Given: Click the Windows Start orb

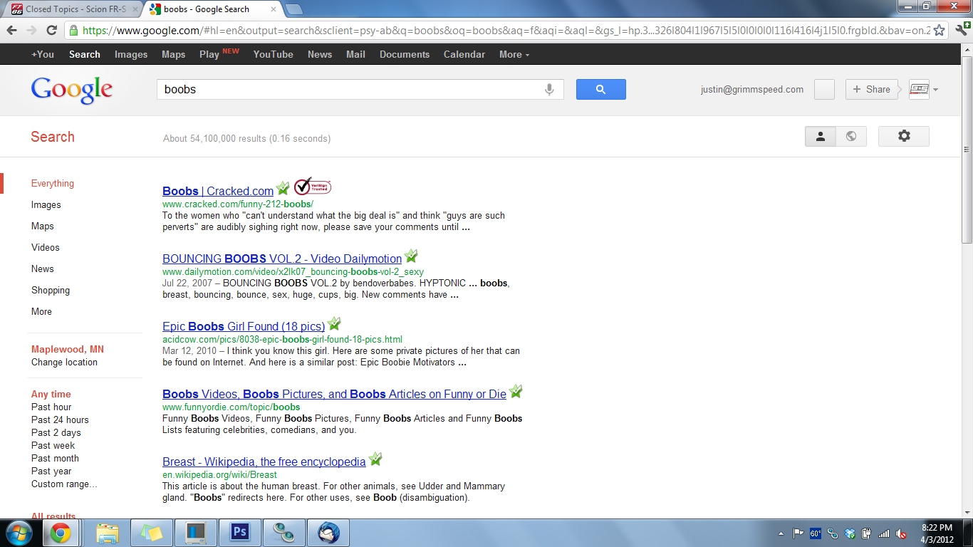Looking at the screenshot, I should tap(18, 532).
